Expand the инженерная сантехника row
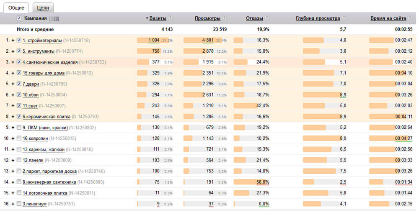 click(13, 182)
